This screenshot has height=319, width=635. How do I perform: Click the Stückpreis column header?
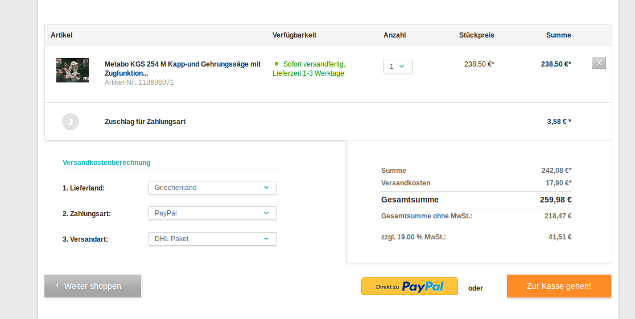[x=476, y=35]
